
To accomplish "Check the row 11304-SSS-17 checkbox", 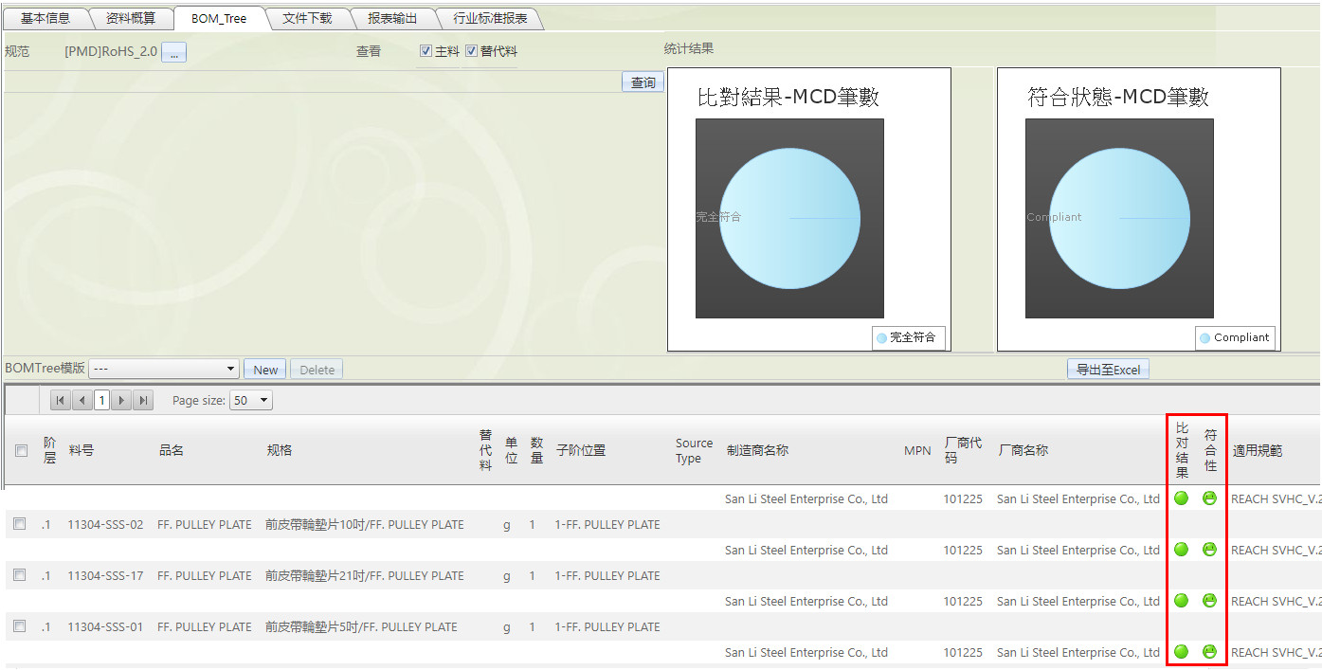I will 19,574.
